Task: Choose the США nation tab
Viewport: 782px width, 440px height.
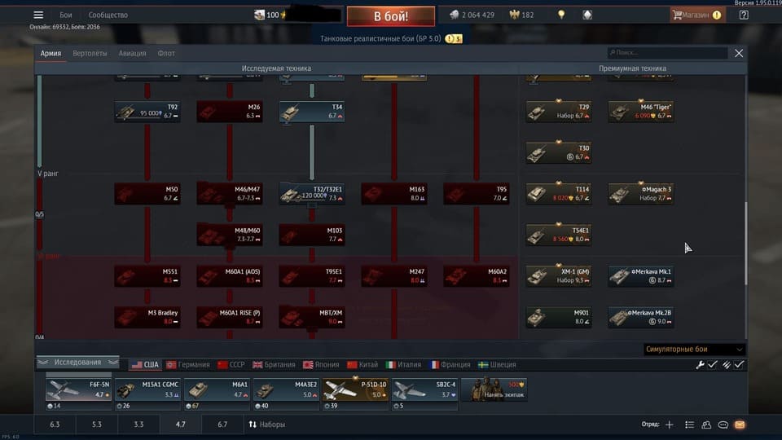Action: click(x=145, y=365)
